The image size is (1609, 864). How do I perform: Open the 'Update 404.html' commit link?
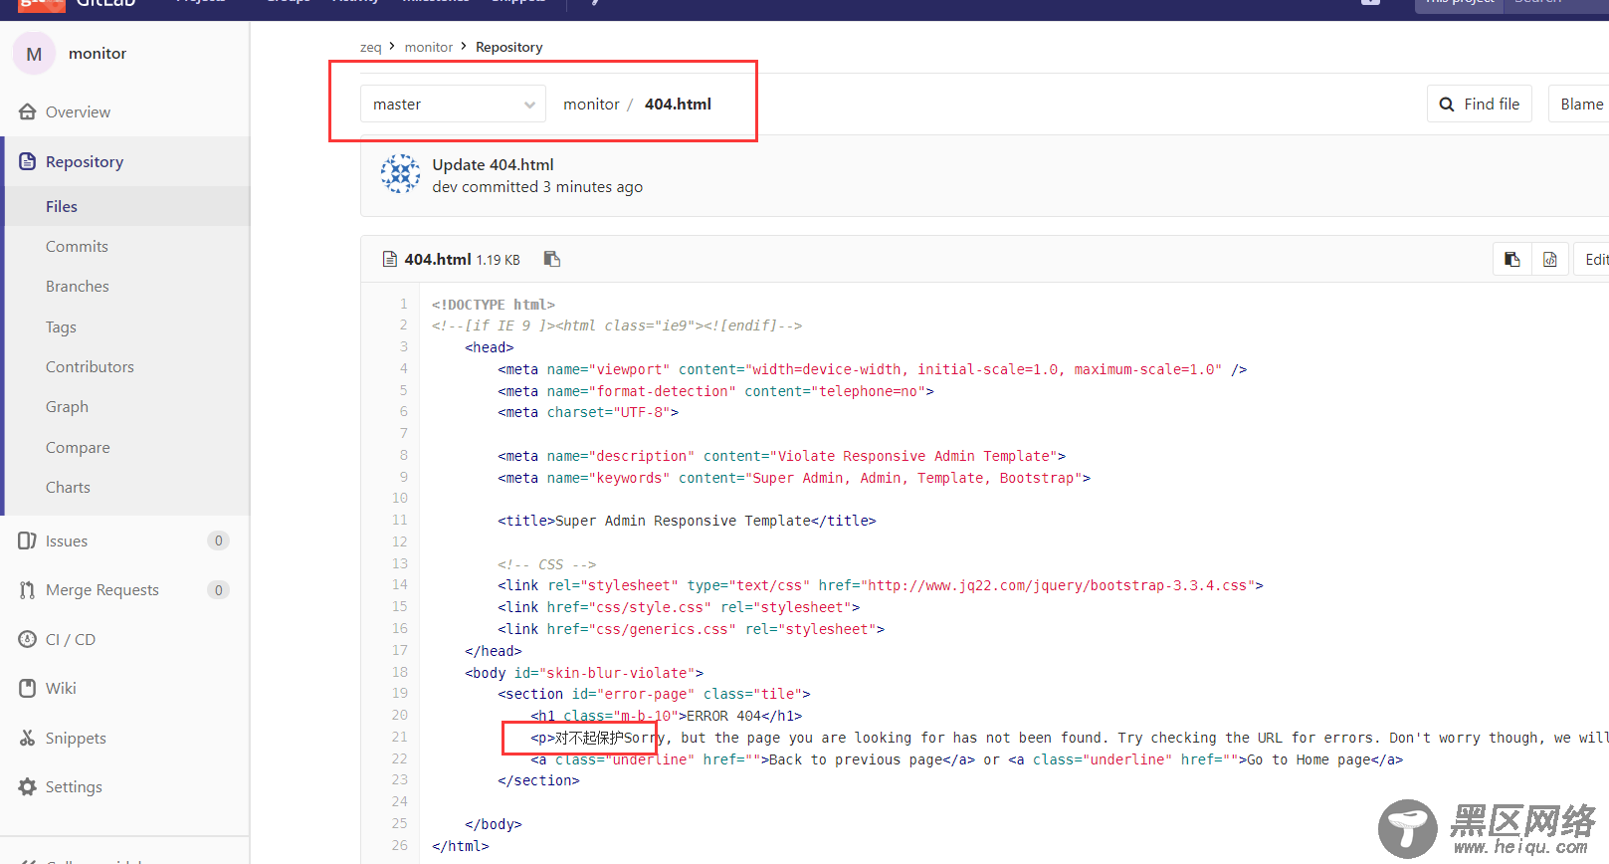[493, 164]
